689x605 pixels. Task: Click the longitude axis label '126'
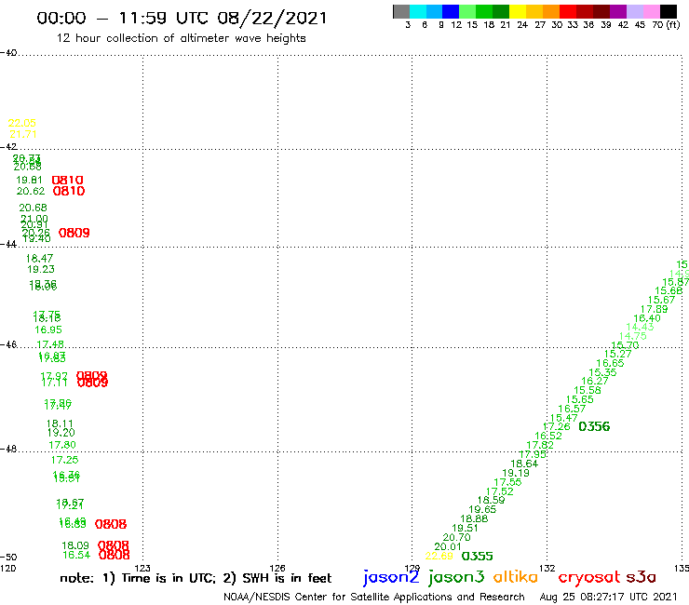[x=277, y=568]
